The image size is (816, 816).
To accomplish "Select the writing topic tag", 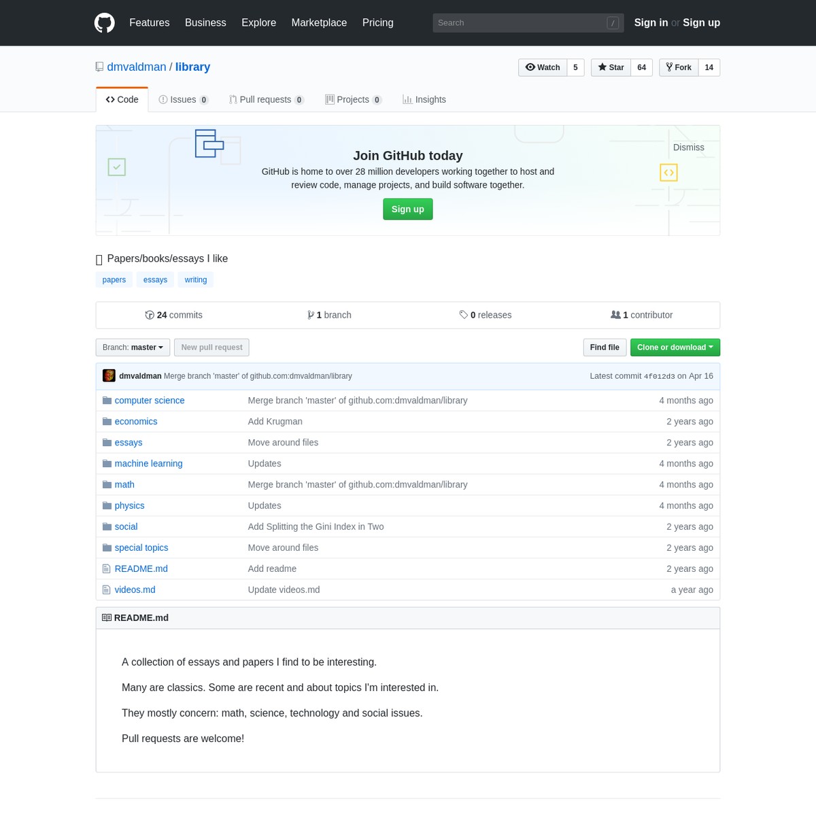I will 196,279.
